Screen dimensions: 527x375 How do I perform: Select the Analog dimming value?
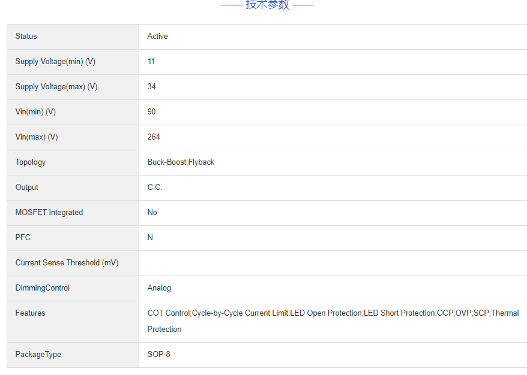(159, 288)
